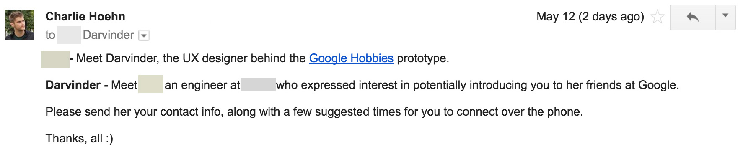The width and height of the screenshot is (743, 152).
Task: Select the redacted name before 'Meet Darvinder'
Action: (55, 59)
